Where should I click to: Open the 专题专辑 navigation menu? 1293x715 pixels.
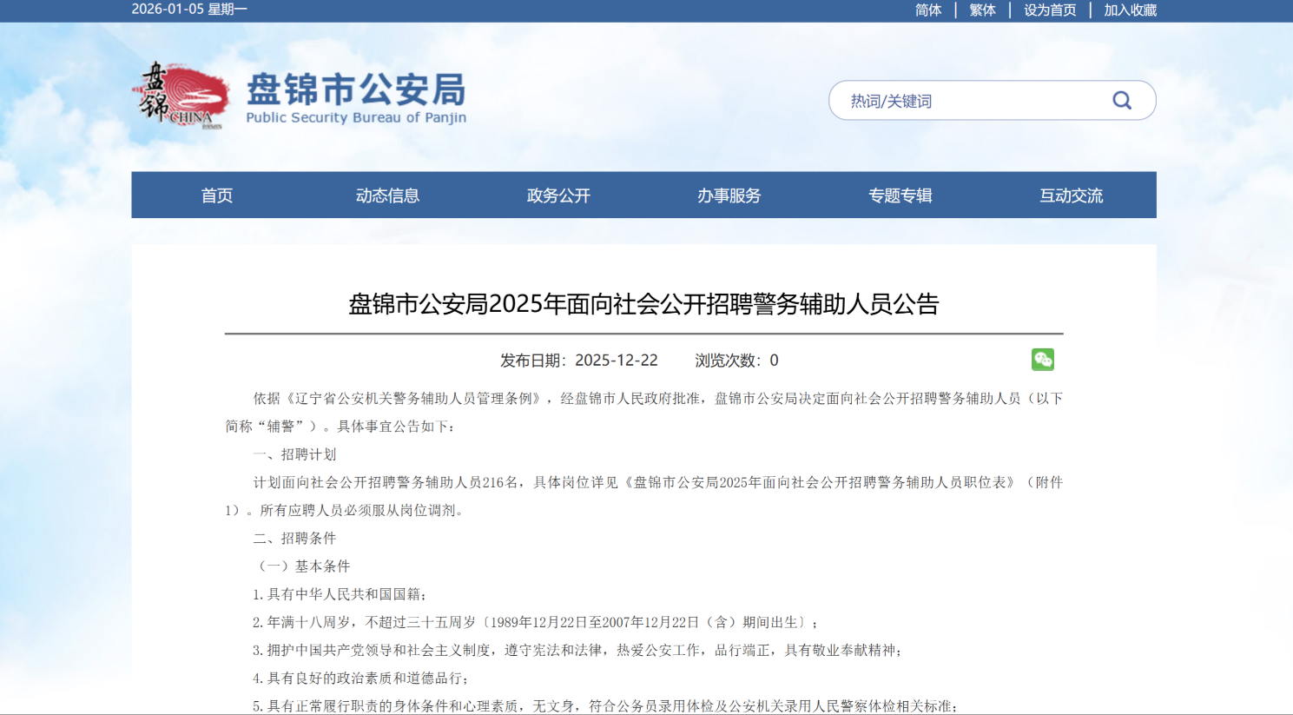900,195
